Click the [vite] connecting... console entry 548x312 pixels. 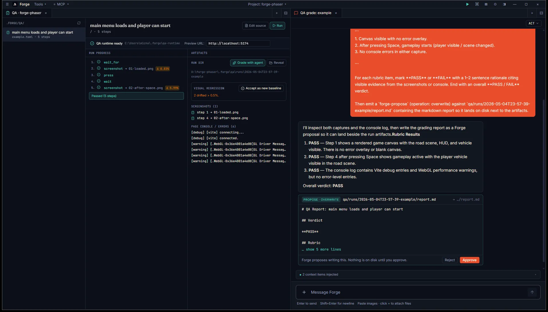tap(217, 133)
